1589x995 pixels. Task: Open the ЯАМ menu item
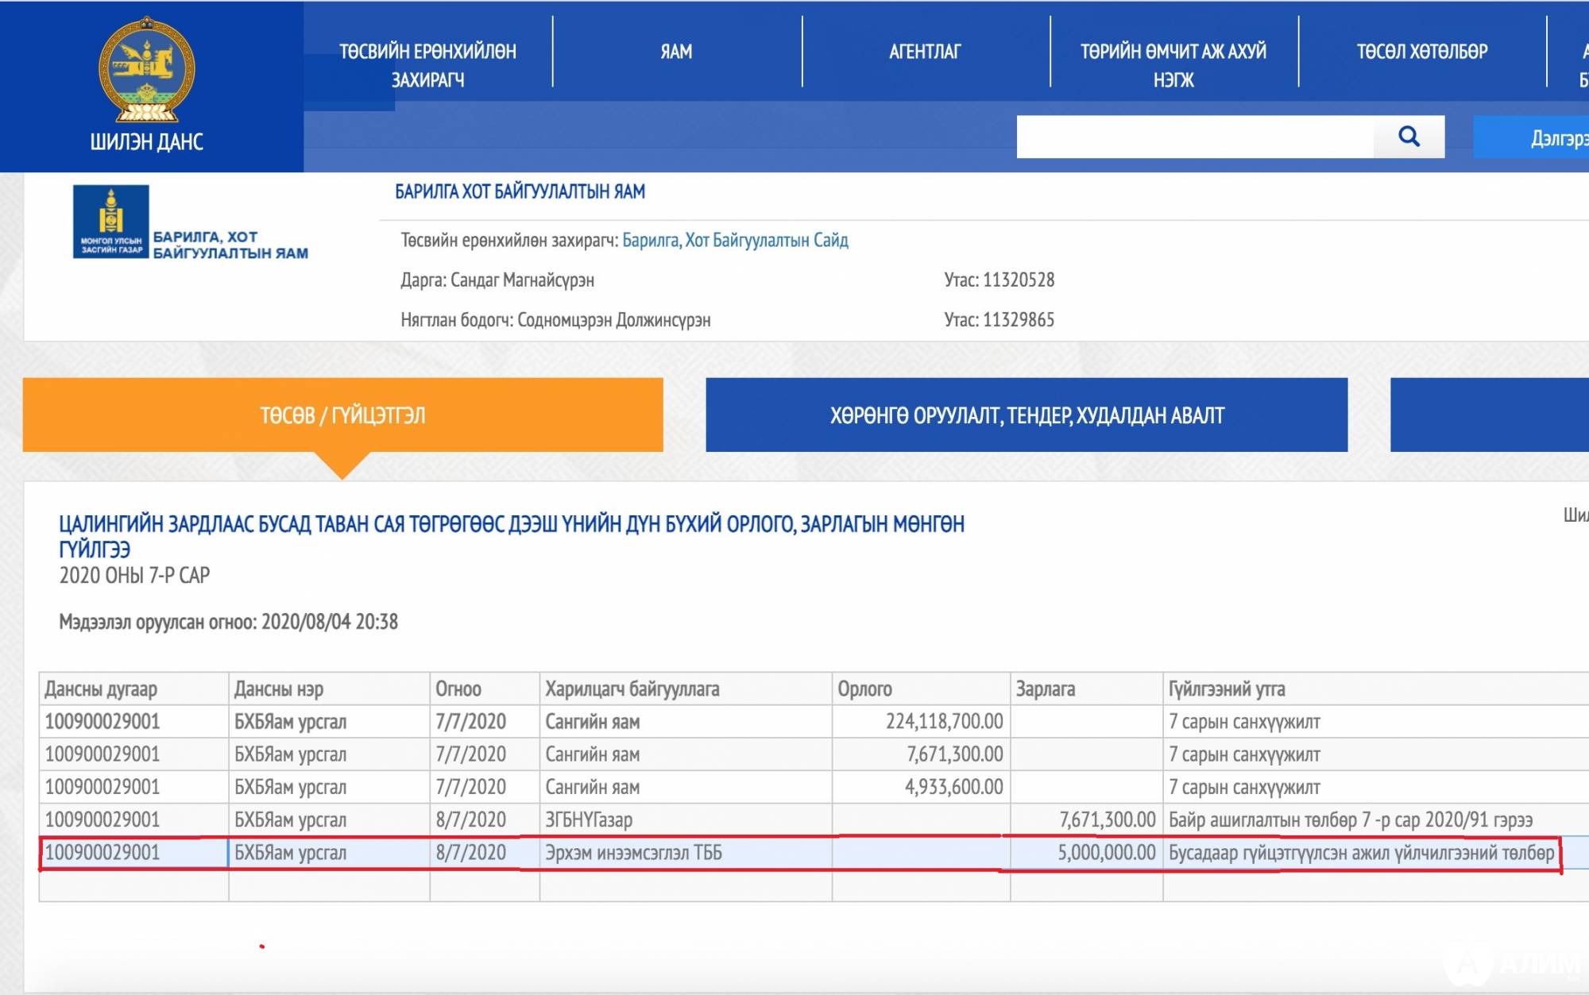676,52
